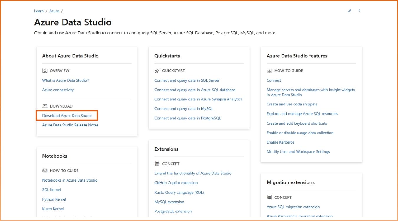This screenshot has height=221, width=398.
Task: Click the Azure Data Studio page title
Action: (73, 22)
